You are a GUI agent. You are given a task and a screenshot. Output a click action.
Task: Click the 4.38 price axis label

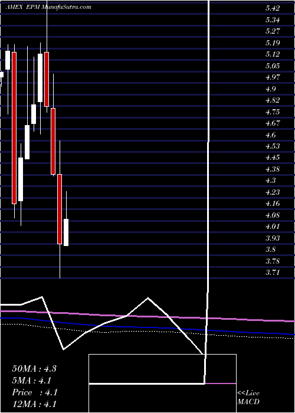tap(273, 169)
